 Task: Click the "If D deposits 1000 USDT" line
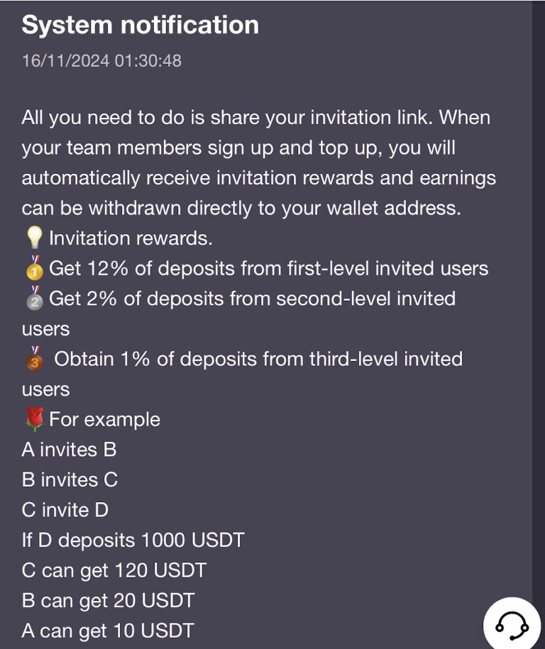pos(133,540)
